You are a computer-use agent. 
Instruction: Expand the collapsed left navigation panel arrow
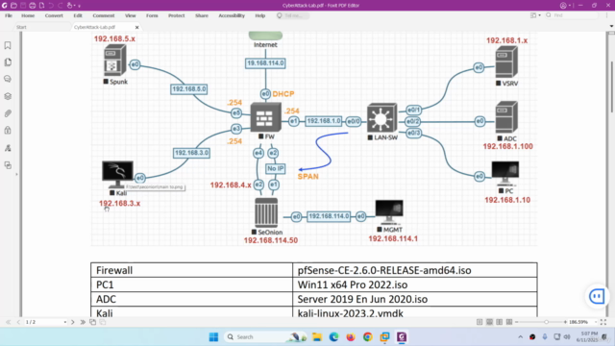click(x=16, y=174)
